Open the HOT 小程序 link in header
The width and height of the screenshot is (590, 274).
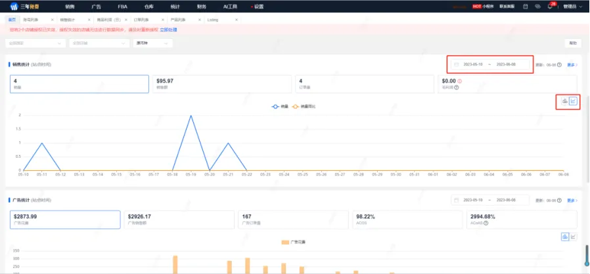coord(483,7)
